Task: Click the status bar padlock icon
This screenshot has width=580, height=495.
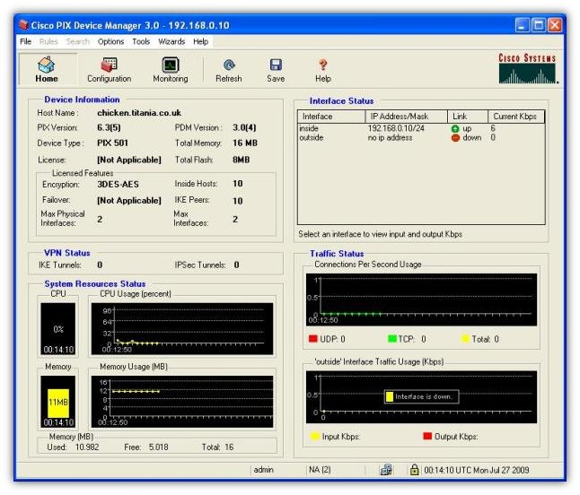Action: 414,470
